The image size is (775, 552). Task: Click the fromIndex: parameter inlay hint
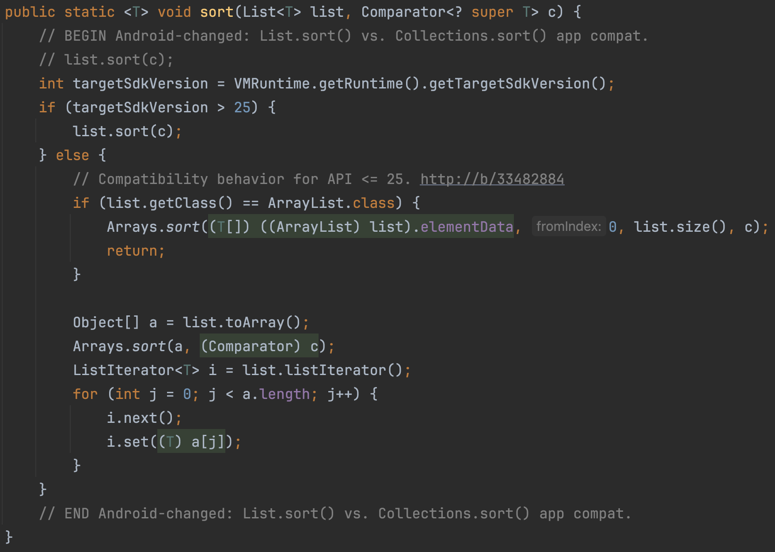(569, 226)
